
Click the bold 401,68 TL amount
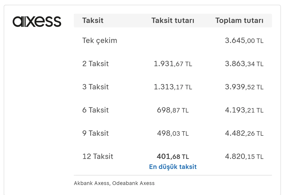(173, 157)
